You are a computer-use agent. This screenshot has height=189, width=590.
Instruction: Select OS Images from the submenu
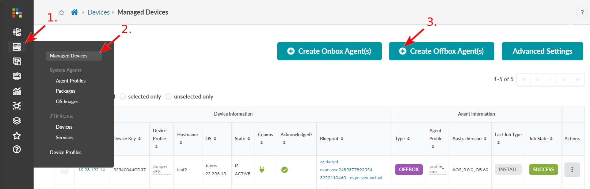tap(67, 101)
